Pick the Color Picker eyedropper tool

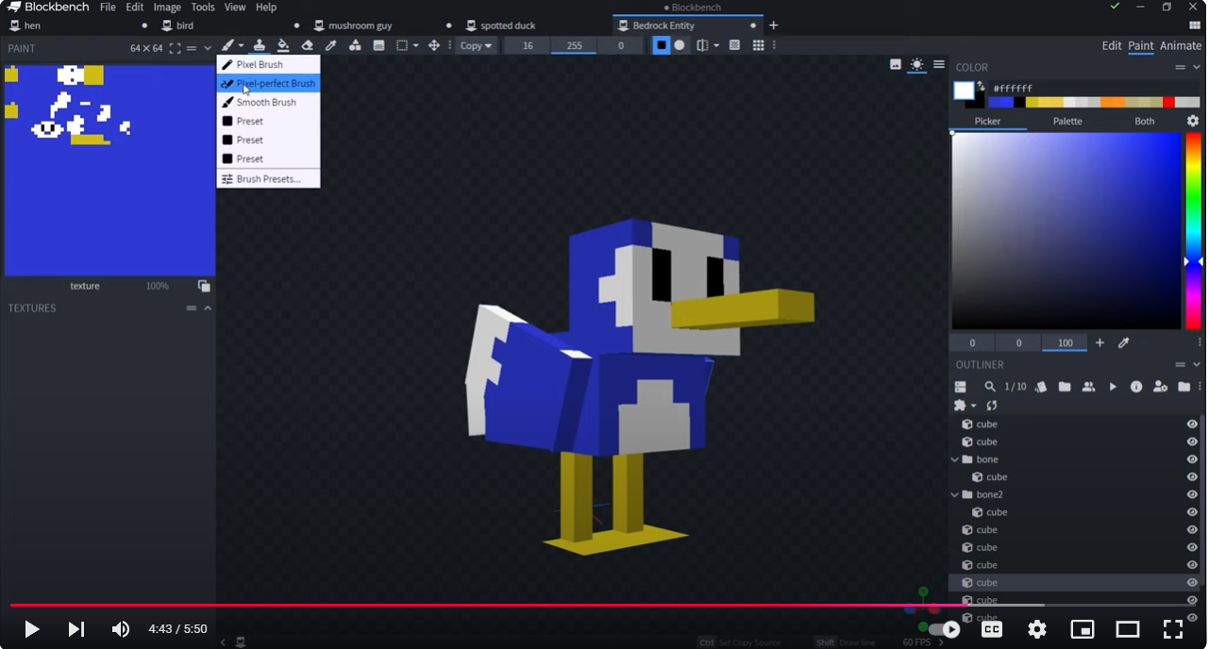[330, 45]
